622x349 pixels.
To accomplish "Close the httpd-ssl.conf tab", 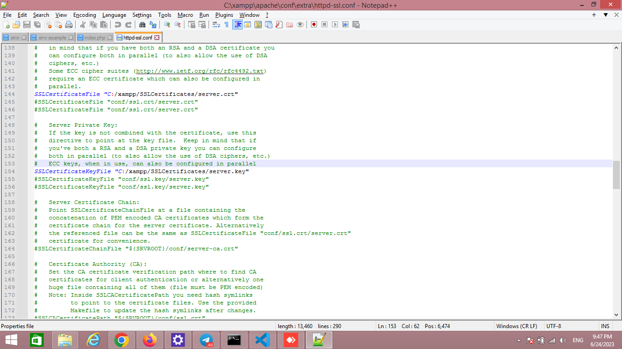I will coord(157,38).
